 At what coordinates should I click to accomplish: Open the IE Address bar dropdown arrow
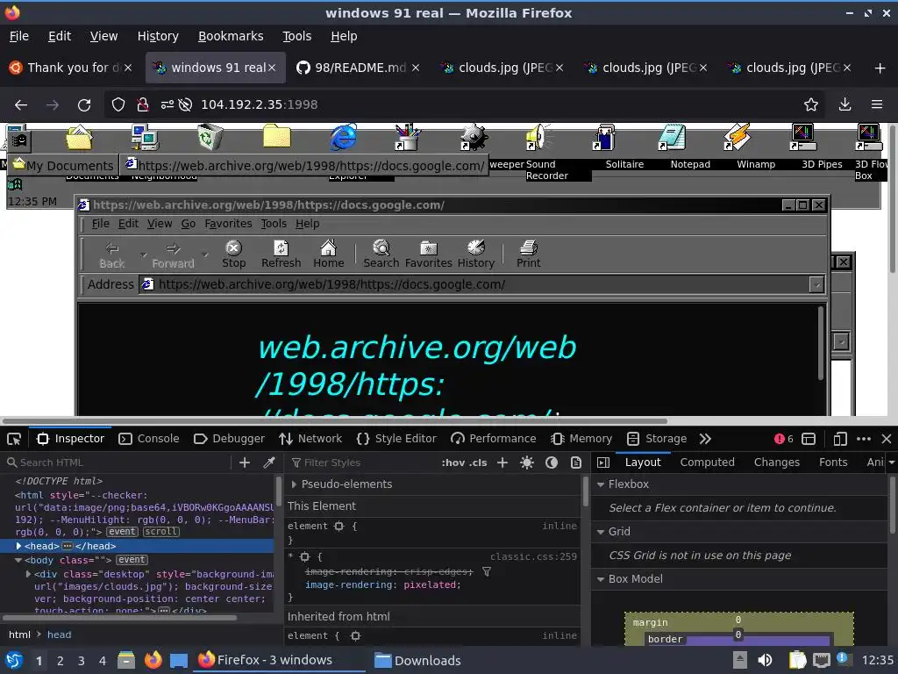point(816,285)
